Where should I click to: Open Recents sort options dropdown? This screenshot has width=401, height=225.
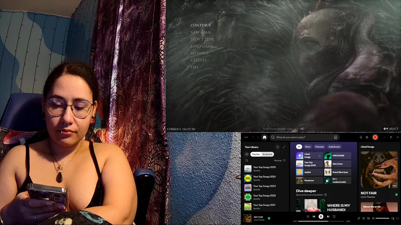coord(280,160)
